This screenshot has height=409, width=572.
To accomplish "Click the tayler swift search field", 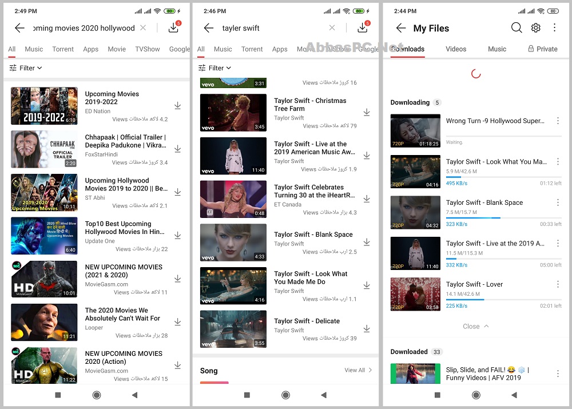I will (x=272, y=28).
